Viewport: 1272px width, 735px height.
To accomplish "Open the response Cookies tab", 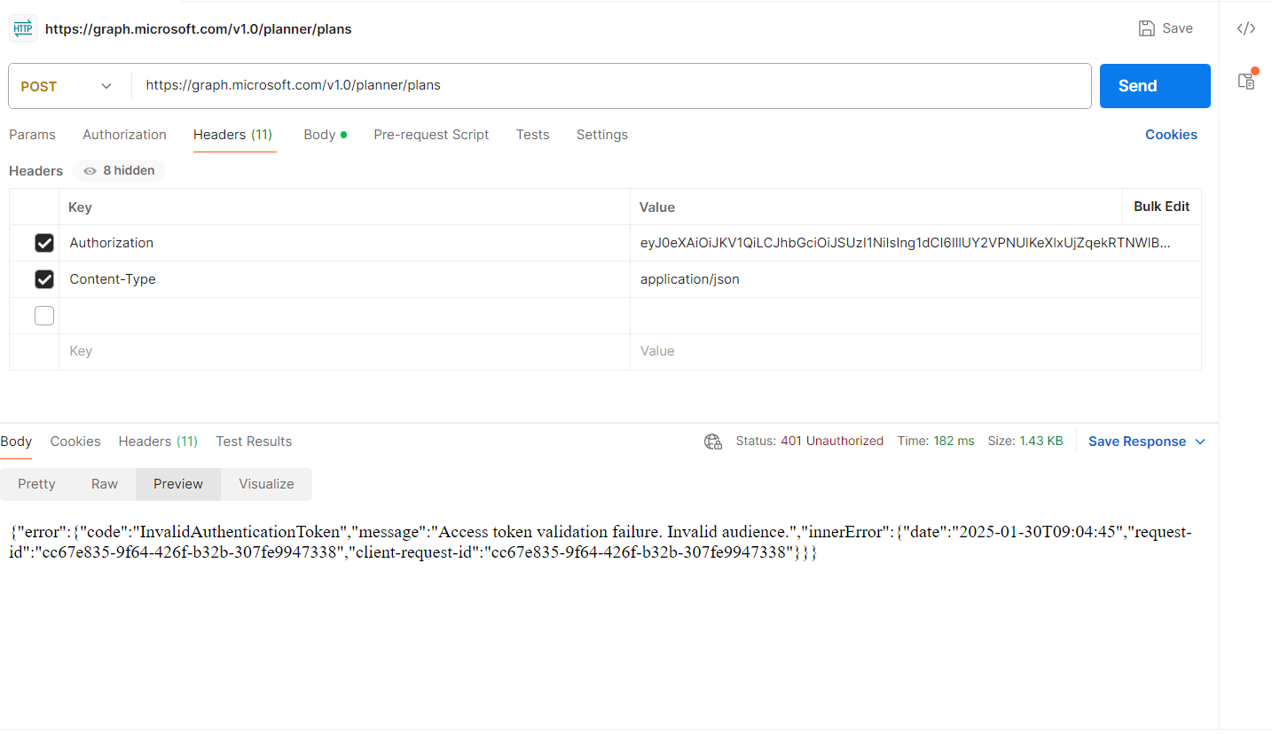I will [75, 442].
